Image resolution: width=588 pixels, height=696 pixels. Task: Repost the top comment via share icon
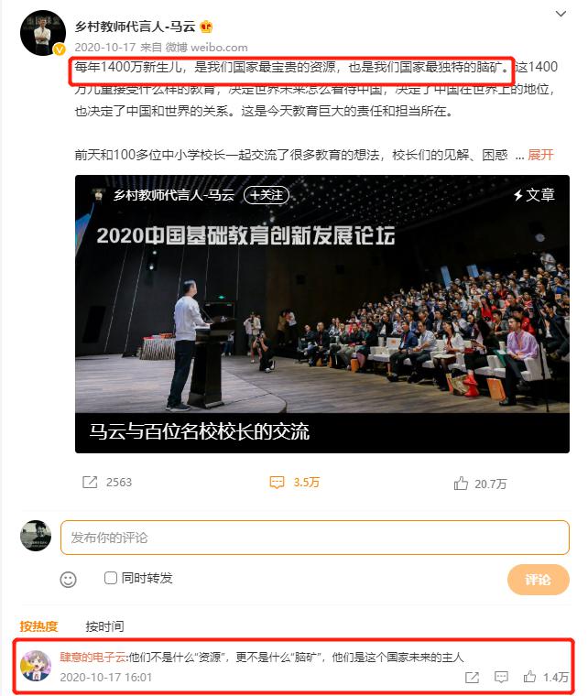coord(472,678)
